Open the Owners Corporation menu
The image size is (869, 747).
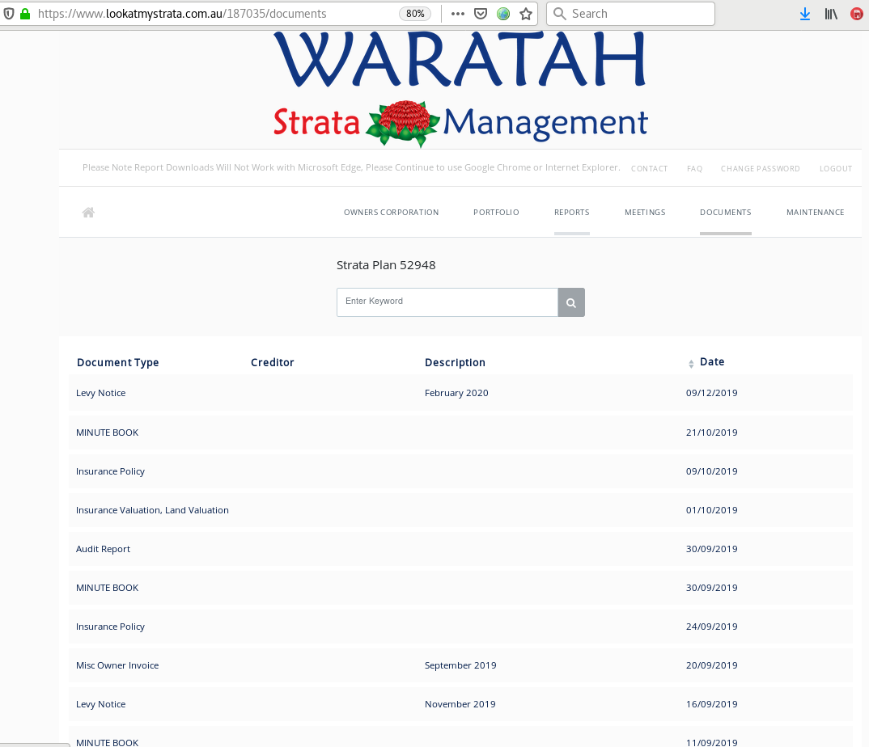point(392,212)
